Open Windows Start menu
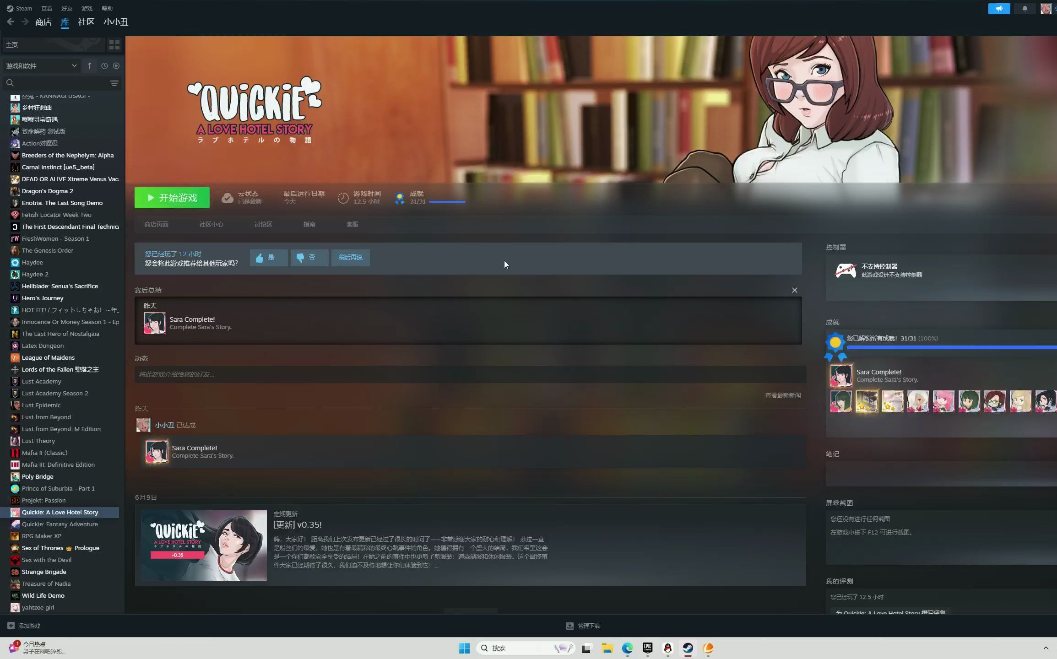This screenshot has width=1057, height=659. 464,648
